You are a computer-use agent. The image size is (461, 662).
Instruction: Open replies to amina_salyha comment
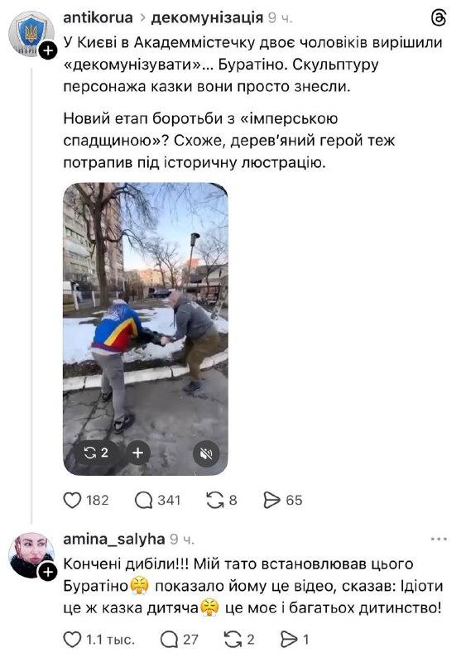click(x=169, y=639)
